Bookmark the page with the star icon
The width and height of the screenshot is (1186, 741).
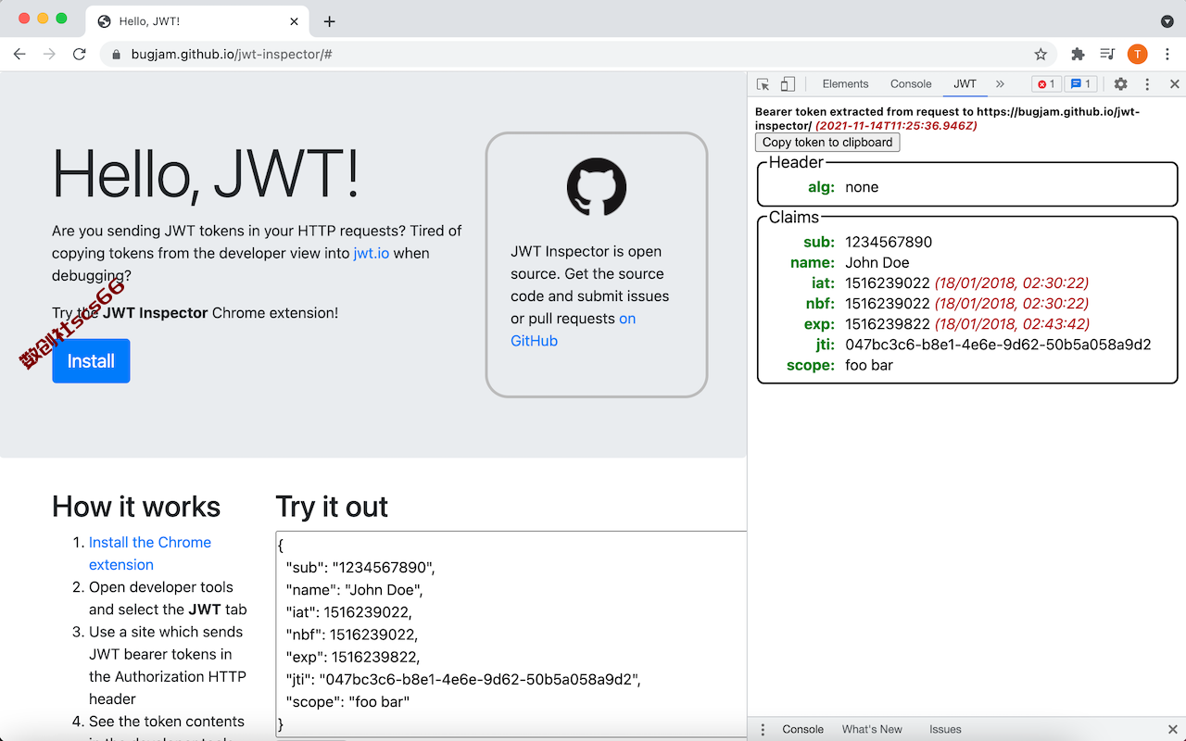point(1041,54)
